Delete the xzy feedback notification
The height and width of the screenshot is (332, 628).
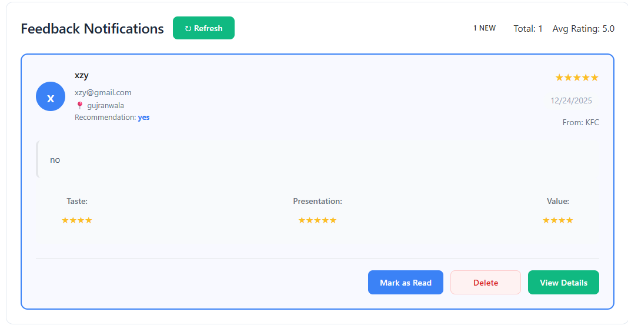pos(485,283)
